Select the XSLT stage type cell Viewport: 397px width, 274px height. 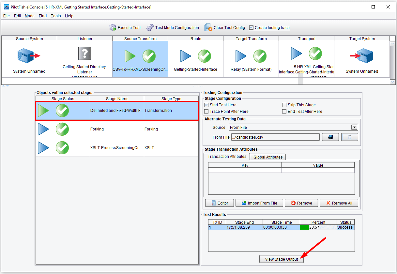point(171,148)
